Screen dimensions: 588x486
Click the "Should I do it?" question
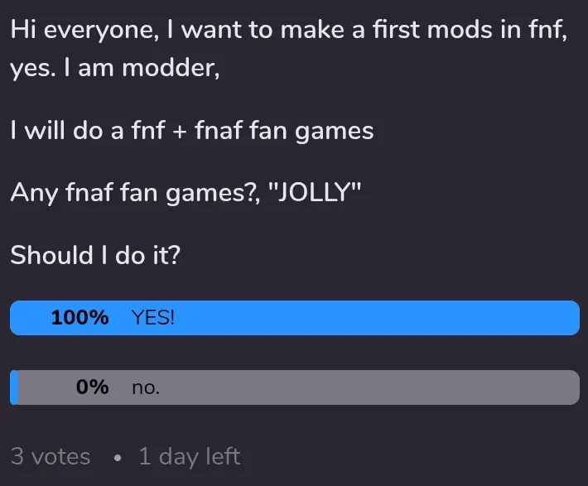point(95,255)
